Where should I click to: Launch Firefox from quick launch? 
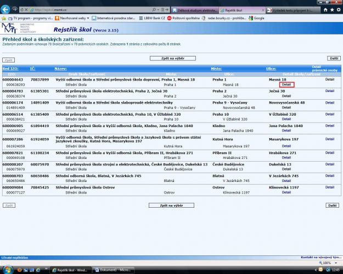[x=19, y=270]
